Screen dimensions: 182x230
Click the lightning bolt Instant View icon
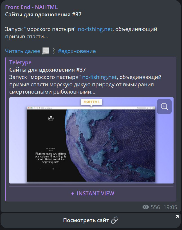[x=73, y=194]
